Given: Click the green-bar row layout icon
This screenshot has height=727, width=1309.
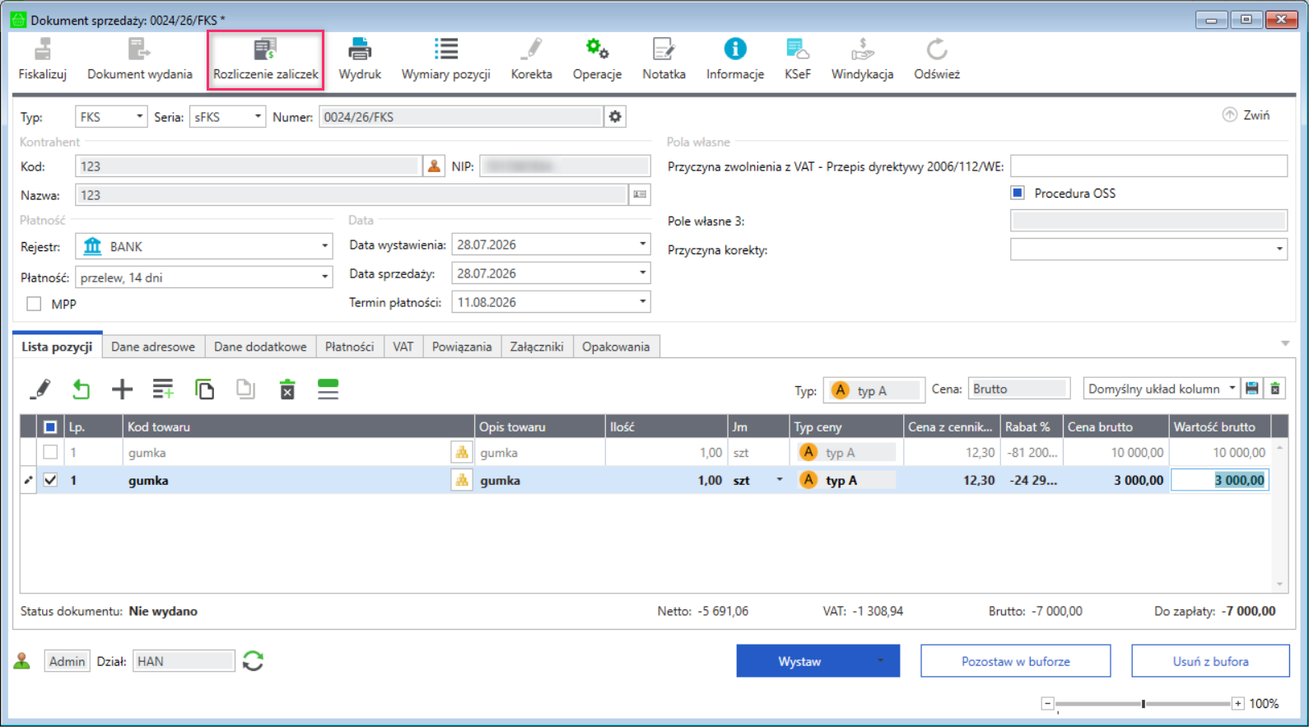Looking at the screenshot, I should (x=328, y=389).
